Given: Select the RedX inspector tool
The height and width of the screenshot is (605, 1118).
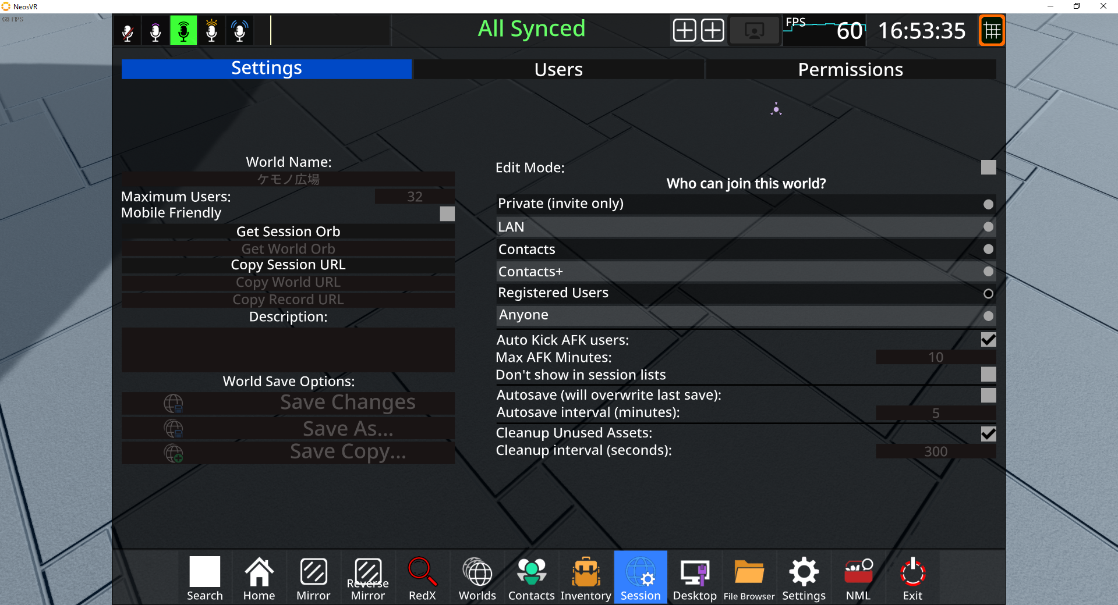Looking at the screenshot, I should click(x=422, y=577).
